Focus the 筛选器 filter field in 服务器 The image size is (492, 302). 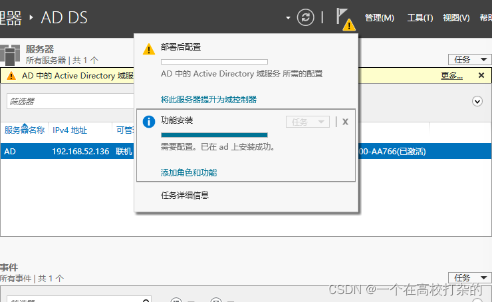[70, 101]
